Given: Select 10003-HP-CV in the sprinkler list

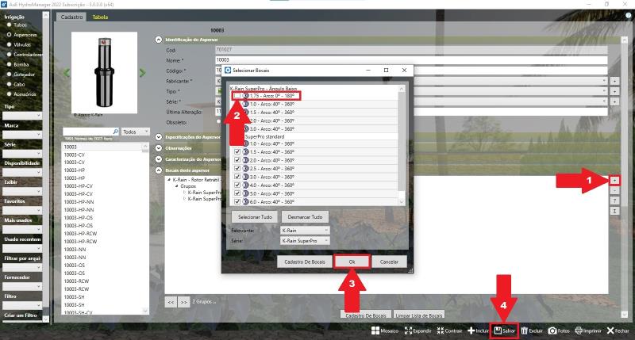Looking at the screenshot, I should [79, 186].
